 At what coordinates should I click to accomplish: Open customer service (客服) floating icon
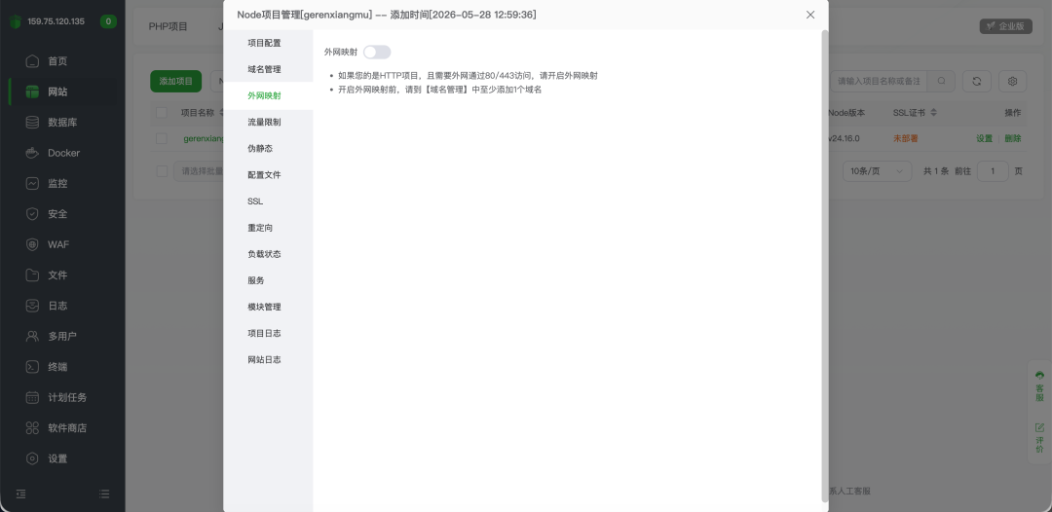pos(1040,386)
